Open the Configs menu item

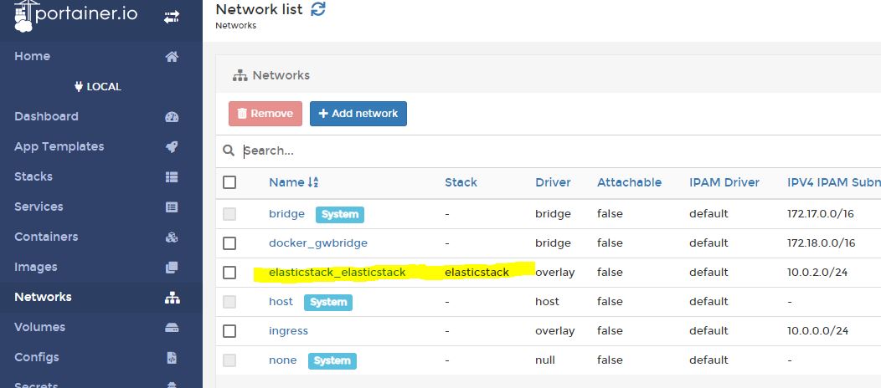point(37,357)
